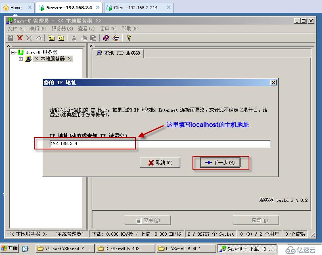Switch to Server--192.168.2.4 VM tab
This screenshot has width=322, height=255.
pyautogui.click(x=69, y=8)
